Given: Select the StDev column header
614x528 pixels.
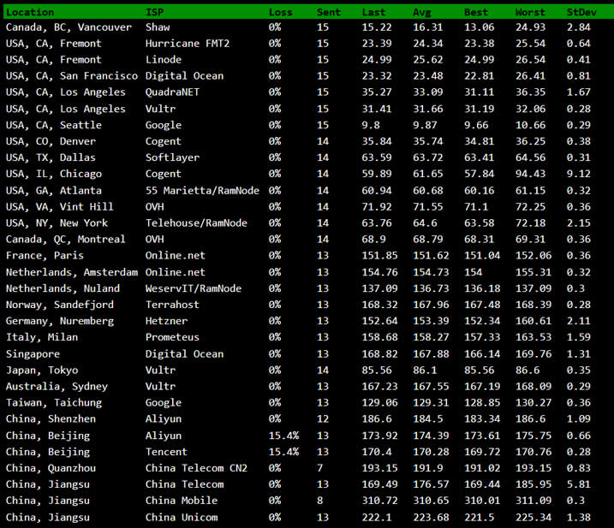Looking at the screenshot, I should click(x=581, y=12).
